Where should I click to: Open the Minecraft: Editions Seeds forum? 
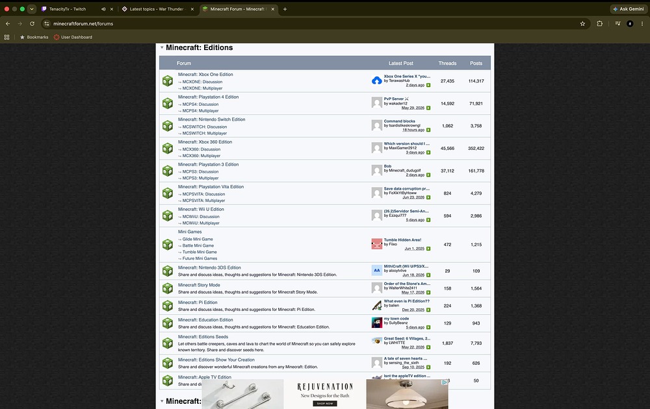(203, 337)
